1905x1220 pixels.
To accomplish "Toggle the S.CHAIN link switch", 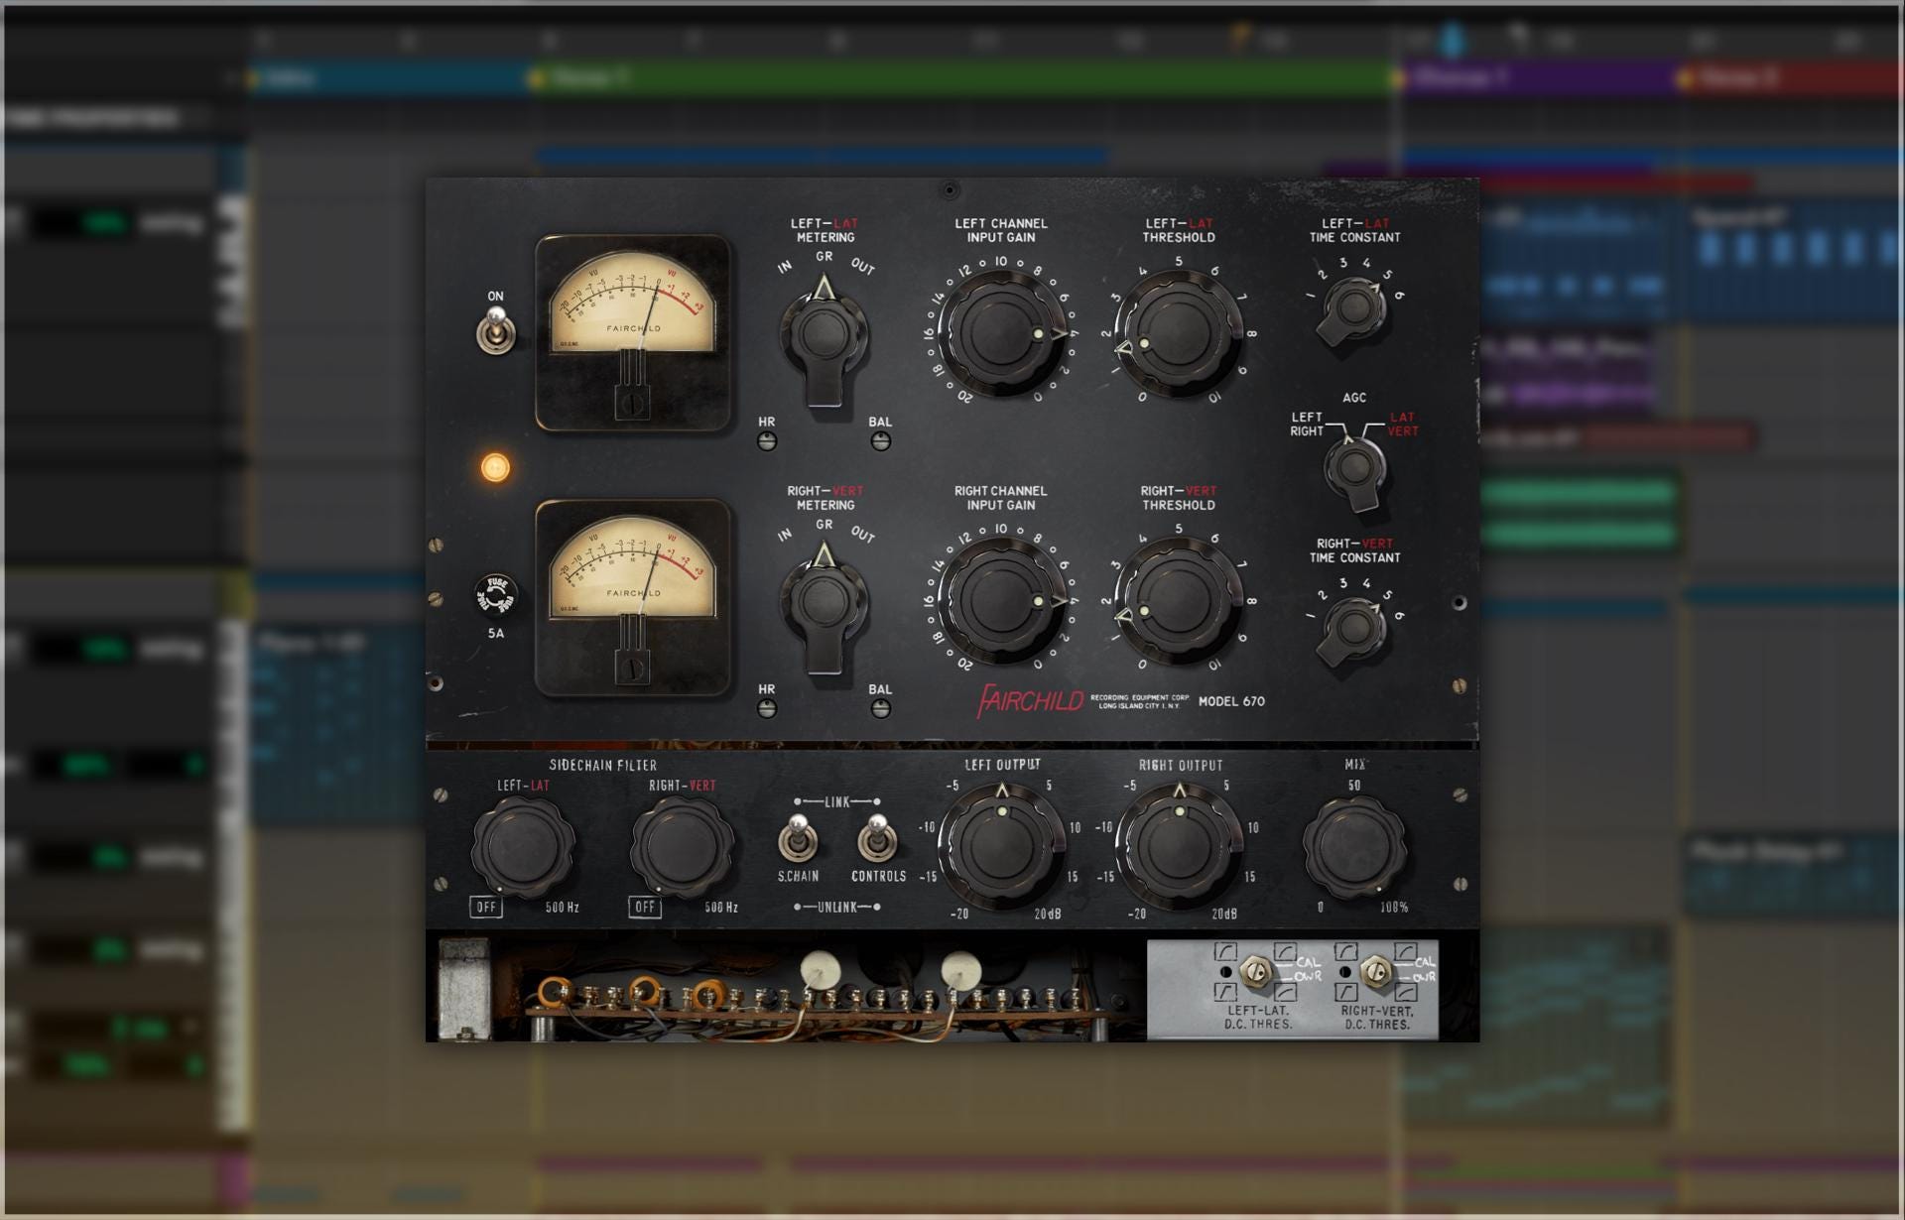I will pyautogui.click(x=798, y=839).
